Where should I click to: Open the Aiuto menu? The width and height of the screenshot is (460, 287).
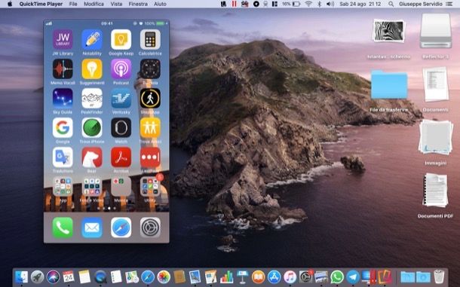click(x=160, y=4)
